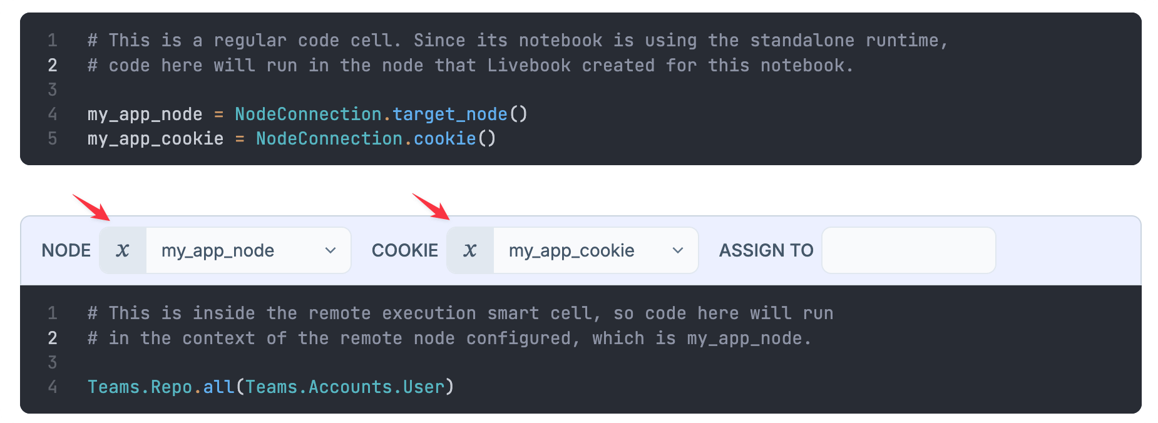
Task: Click the comment mentioning the standalone runtime
Action: tap(518, 41)
